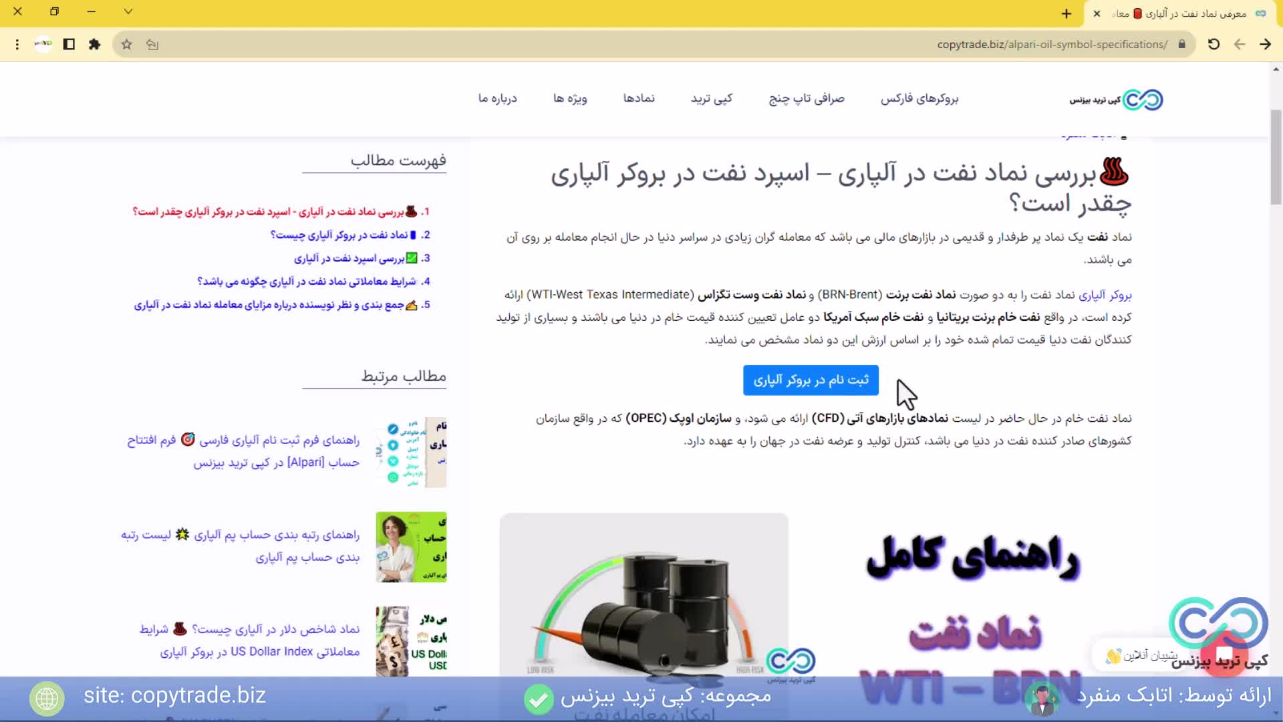The image size is (1283, 722).
Task: Click the بروکر آلپاری link in paragraph
Action: pyautogui.click(x=1105, y=295)
